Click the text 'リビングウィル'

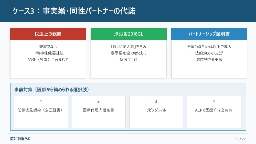click(156, 110)
